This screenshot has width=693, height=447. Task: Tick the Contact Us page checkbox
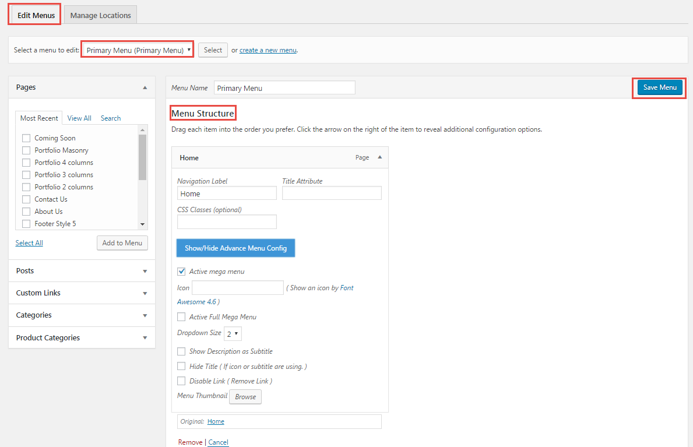[26, 199]
